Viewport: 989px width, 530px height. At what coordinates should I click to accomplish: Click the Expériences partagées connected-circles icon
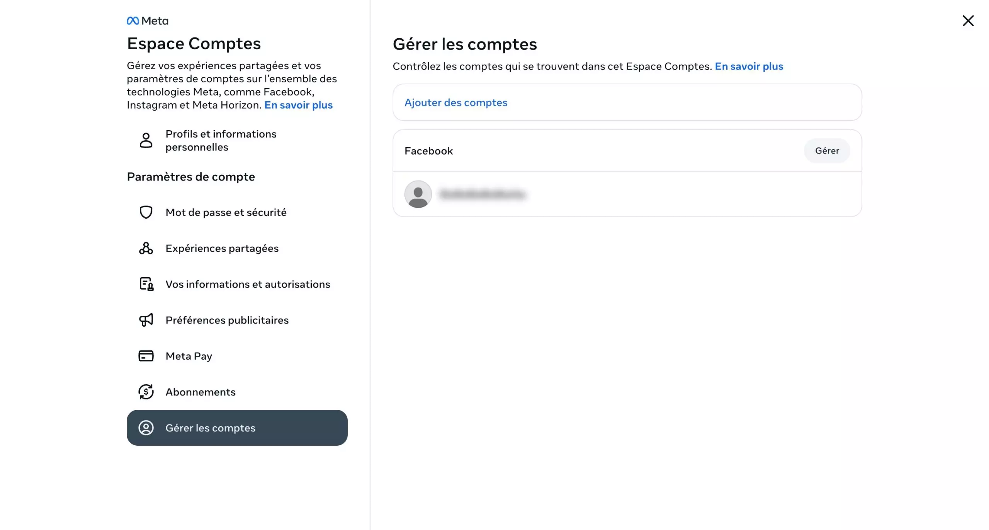point(146,248)
